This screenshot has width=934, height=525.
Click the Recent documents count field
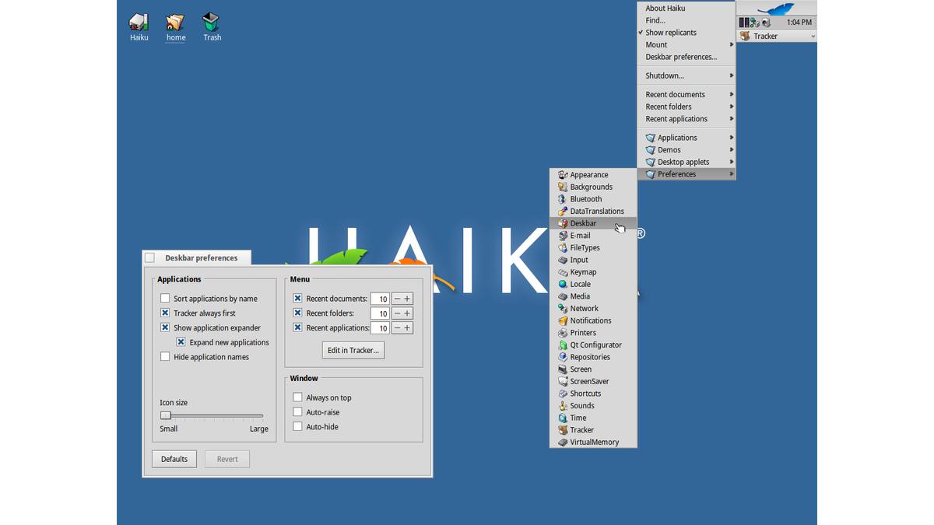(381, 298)
